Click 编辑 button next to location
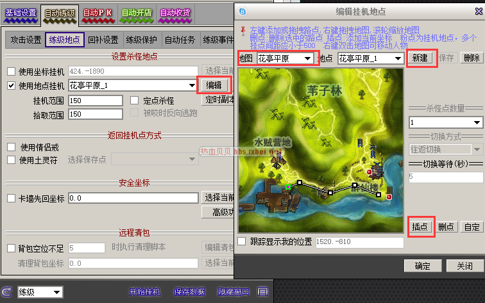The image size is (485, 303). tap(214, 85)
